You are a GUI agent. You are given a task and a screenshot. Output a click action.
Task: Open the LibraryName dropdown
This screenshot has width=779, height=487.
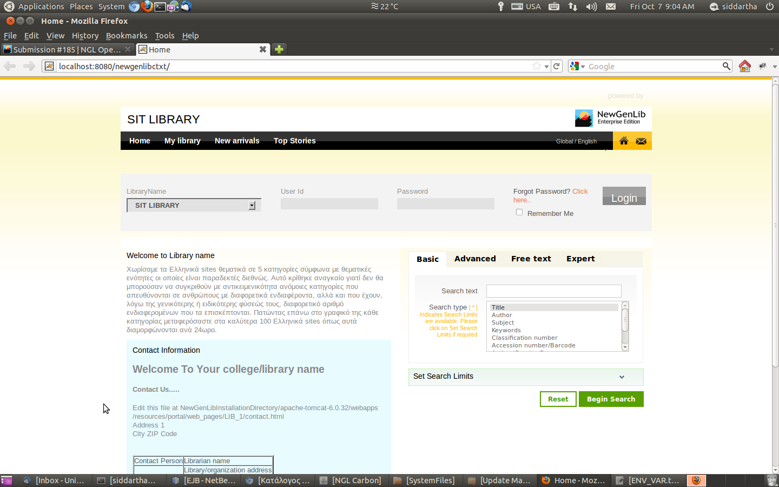[x=194, y=206]
